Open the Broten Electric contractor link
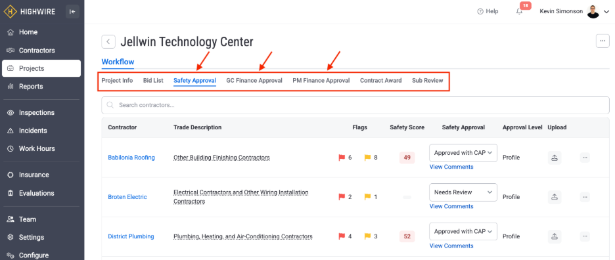Screen dimensions: 615x260 (127, 197)
